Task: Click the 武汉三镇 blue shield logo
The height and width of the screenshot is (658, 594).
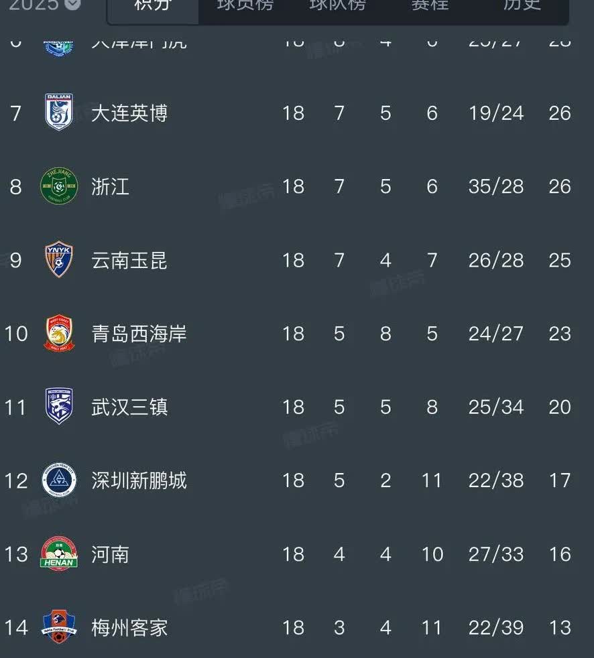Action: click(x=59, y=407)
